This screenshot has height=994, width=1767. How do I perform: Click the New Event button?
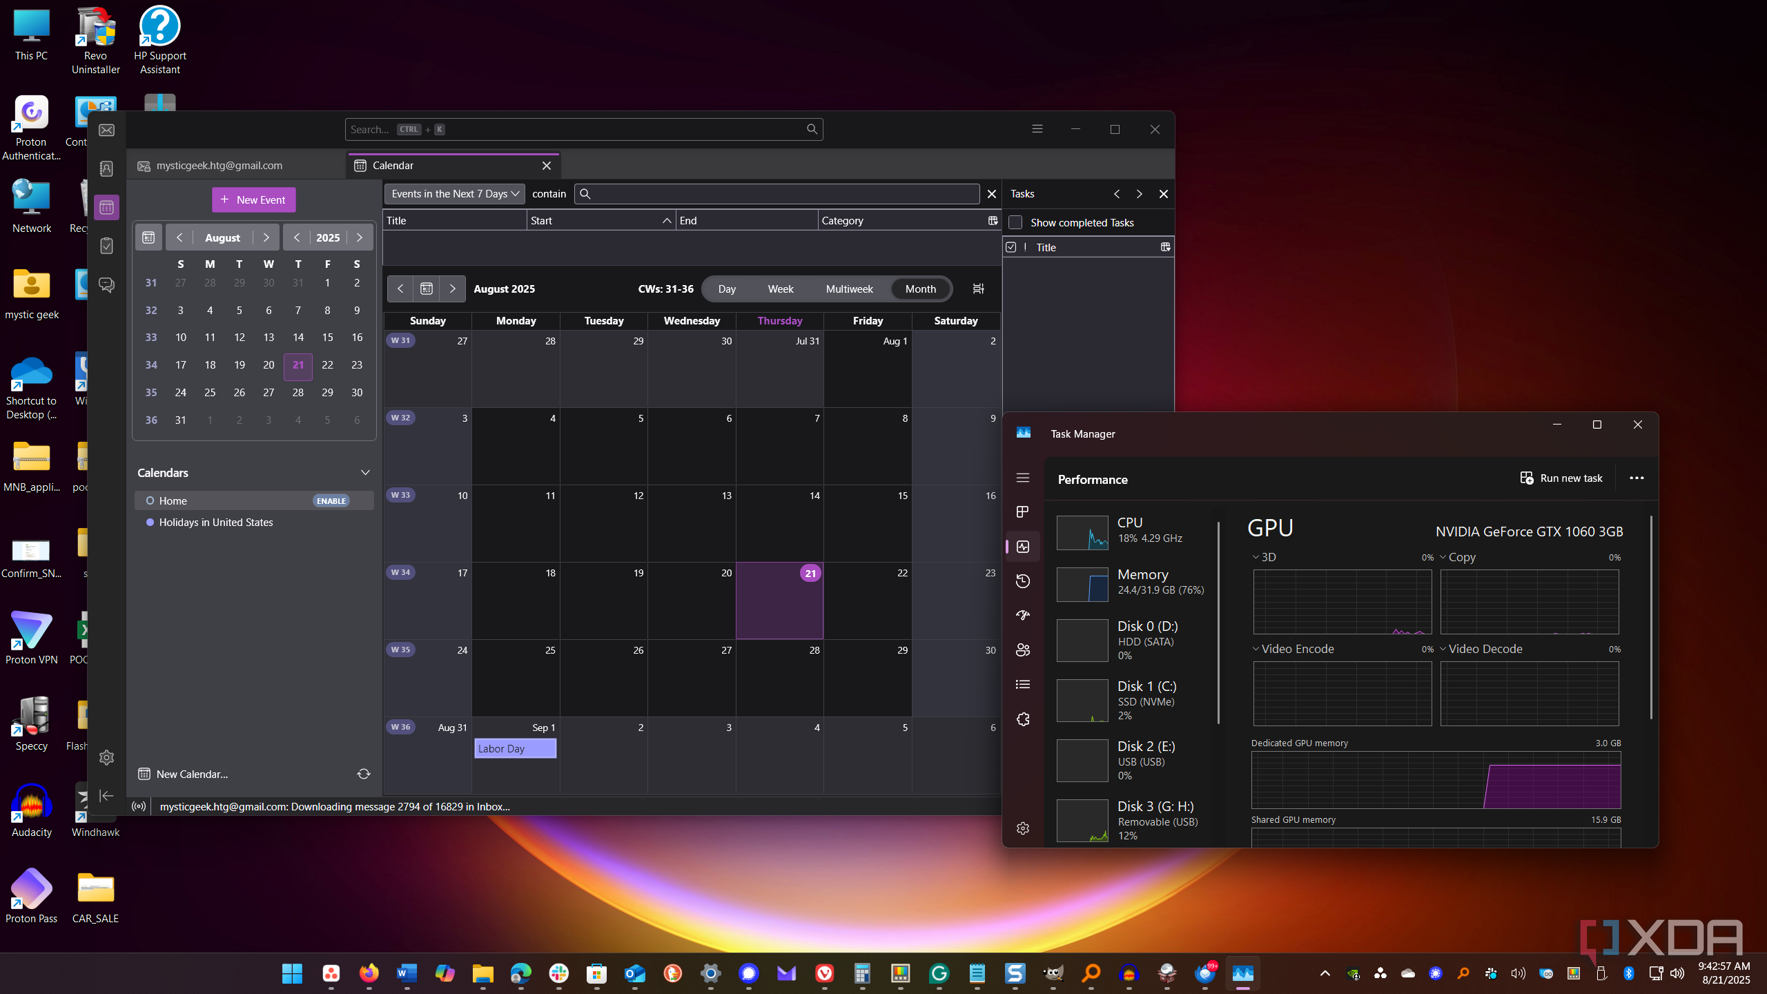pyautogui.click(x=253, y=199)
